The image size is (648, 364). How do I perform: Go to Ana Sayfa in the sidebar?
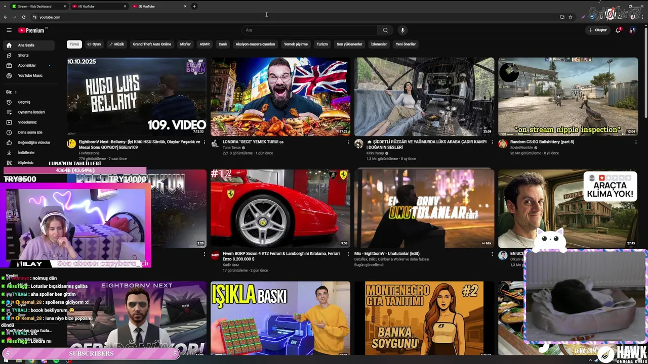coord(30,45)
